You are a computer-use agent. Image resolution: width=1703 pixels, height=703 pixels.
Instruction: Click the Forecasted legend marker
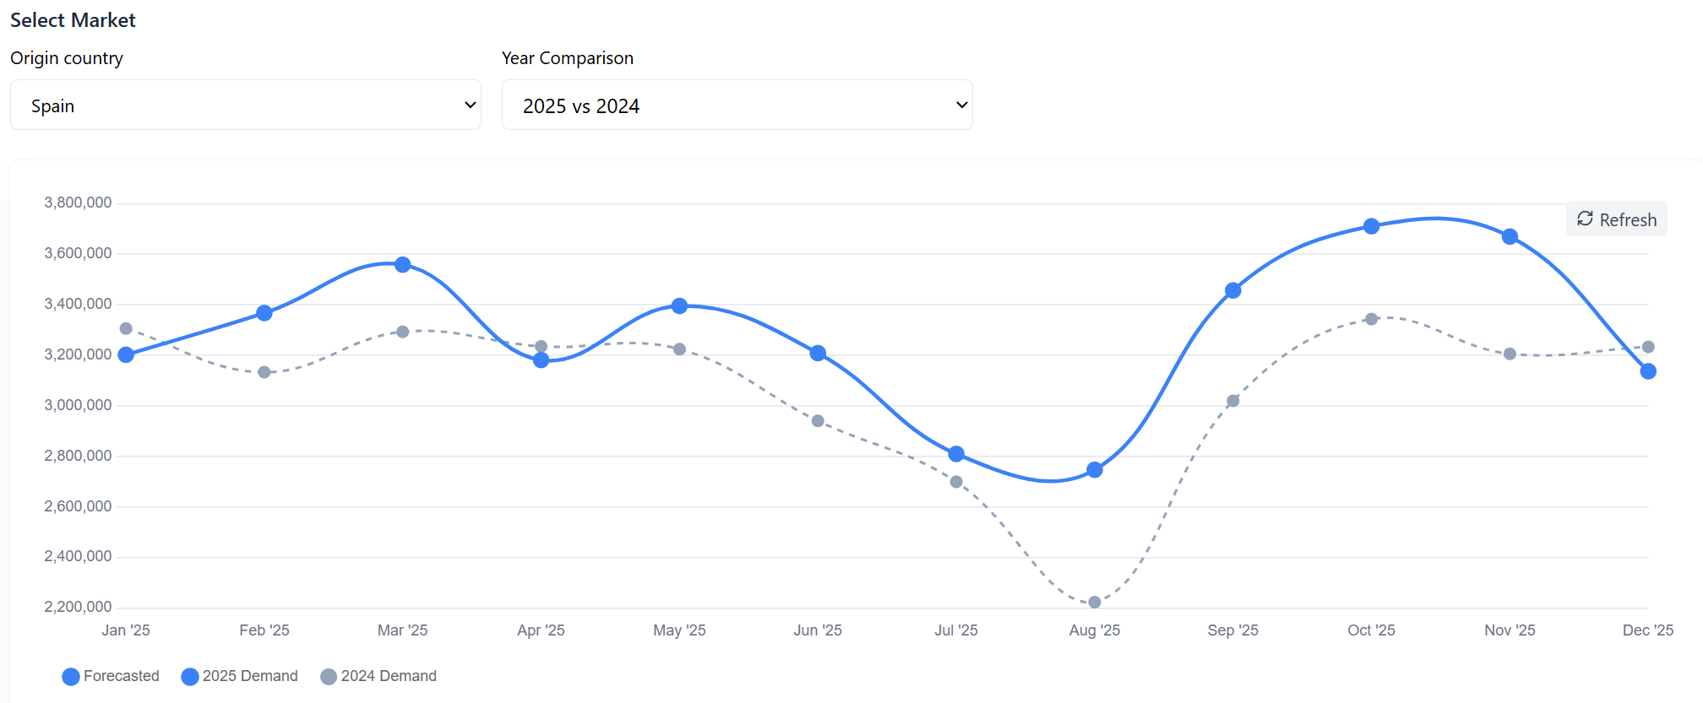(x=70, y=676)
